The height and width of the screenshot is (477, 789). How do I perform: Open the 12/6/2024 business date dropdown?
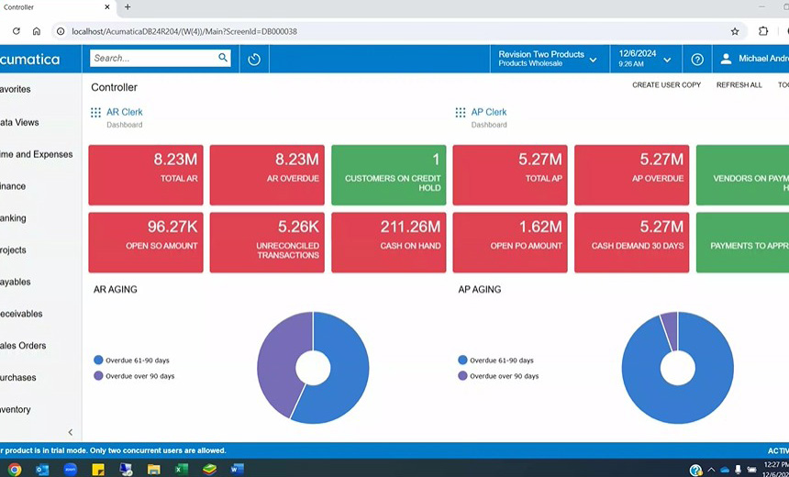point(646,59)
